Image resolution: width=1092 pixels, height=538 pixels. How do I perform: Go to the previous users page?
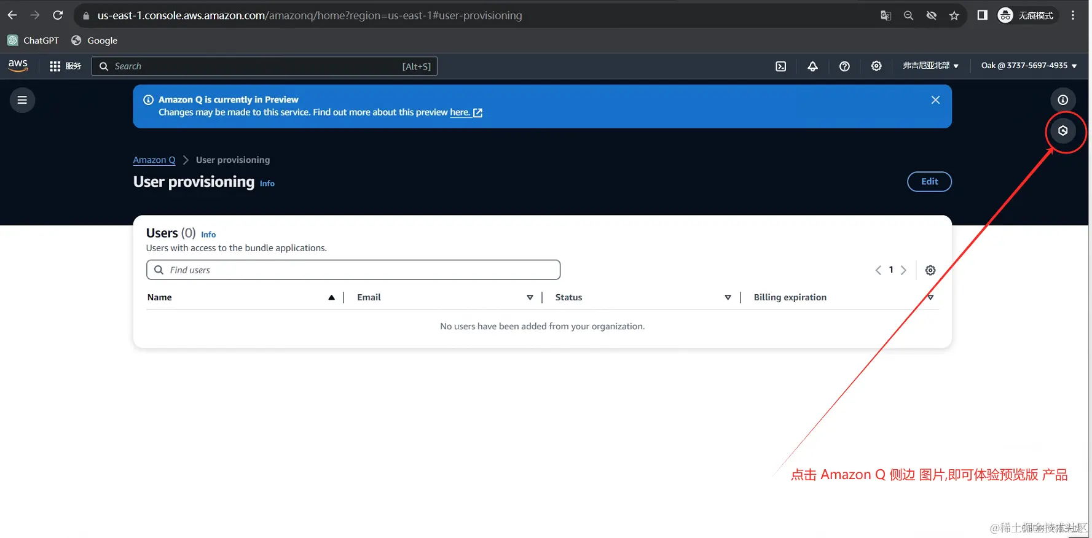[878, 270]
